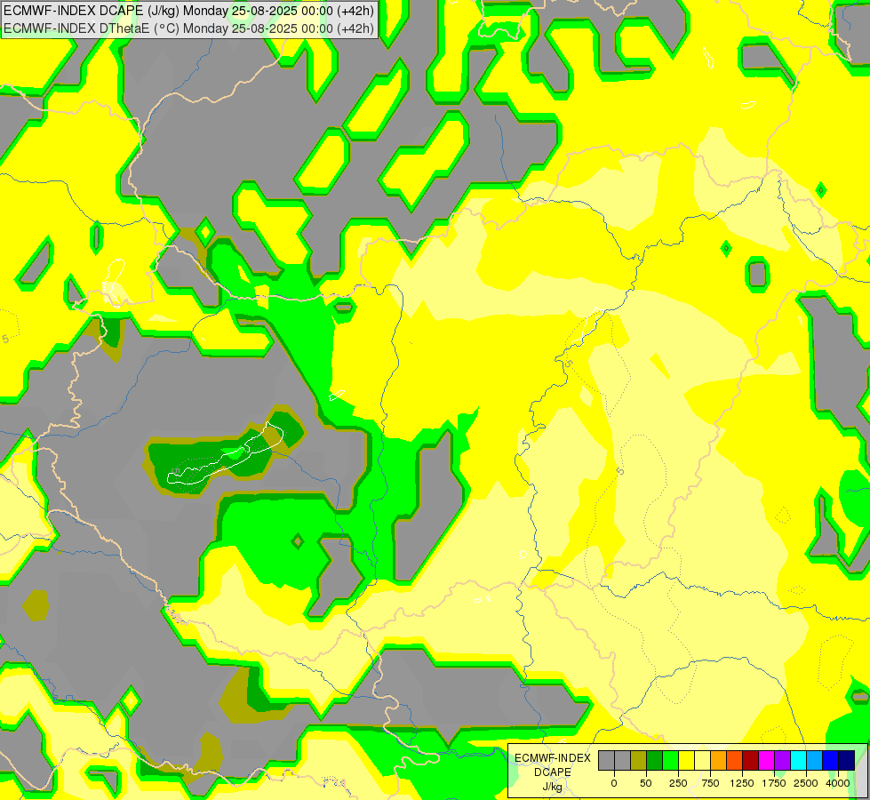Click the legend value 1750
870x800 pixels.
click(x=774, y=783)
